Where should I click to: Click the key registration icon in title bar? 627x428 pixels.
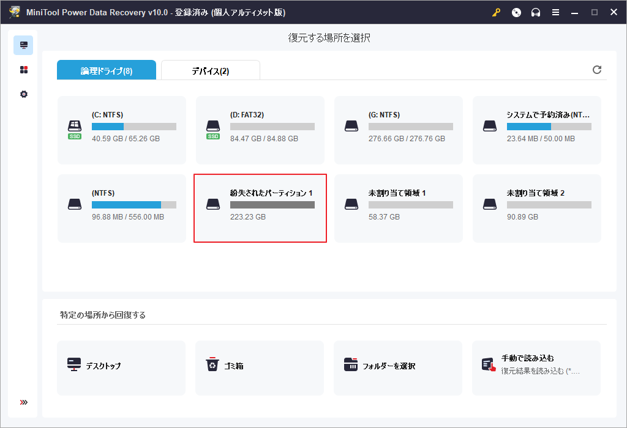click(496, 12)
